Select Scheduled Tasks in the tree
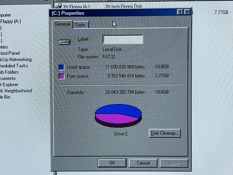Viewport: 233px width, 175px height. [14, 66]
